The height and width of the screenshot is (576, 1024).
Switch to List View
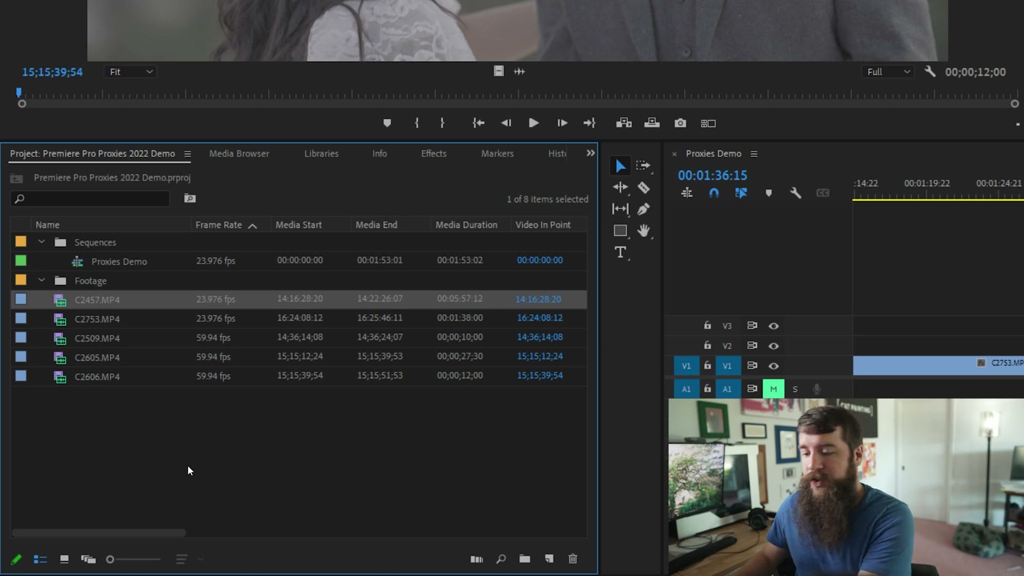[x=41, y=559]
